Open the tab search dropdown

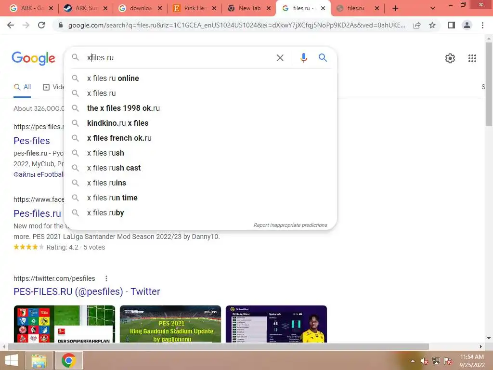[433, 8]
